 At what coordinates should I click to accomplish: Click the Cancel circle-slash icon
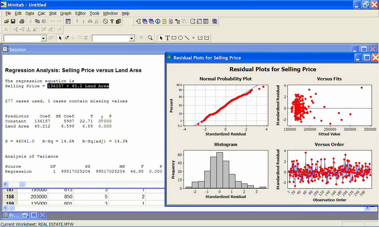tap(105, 21)
